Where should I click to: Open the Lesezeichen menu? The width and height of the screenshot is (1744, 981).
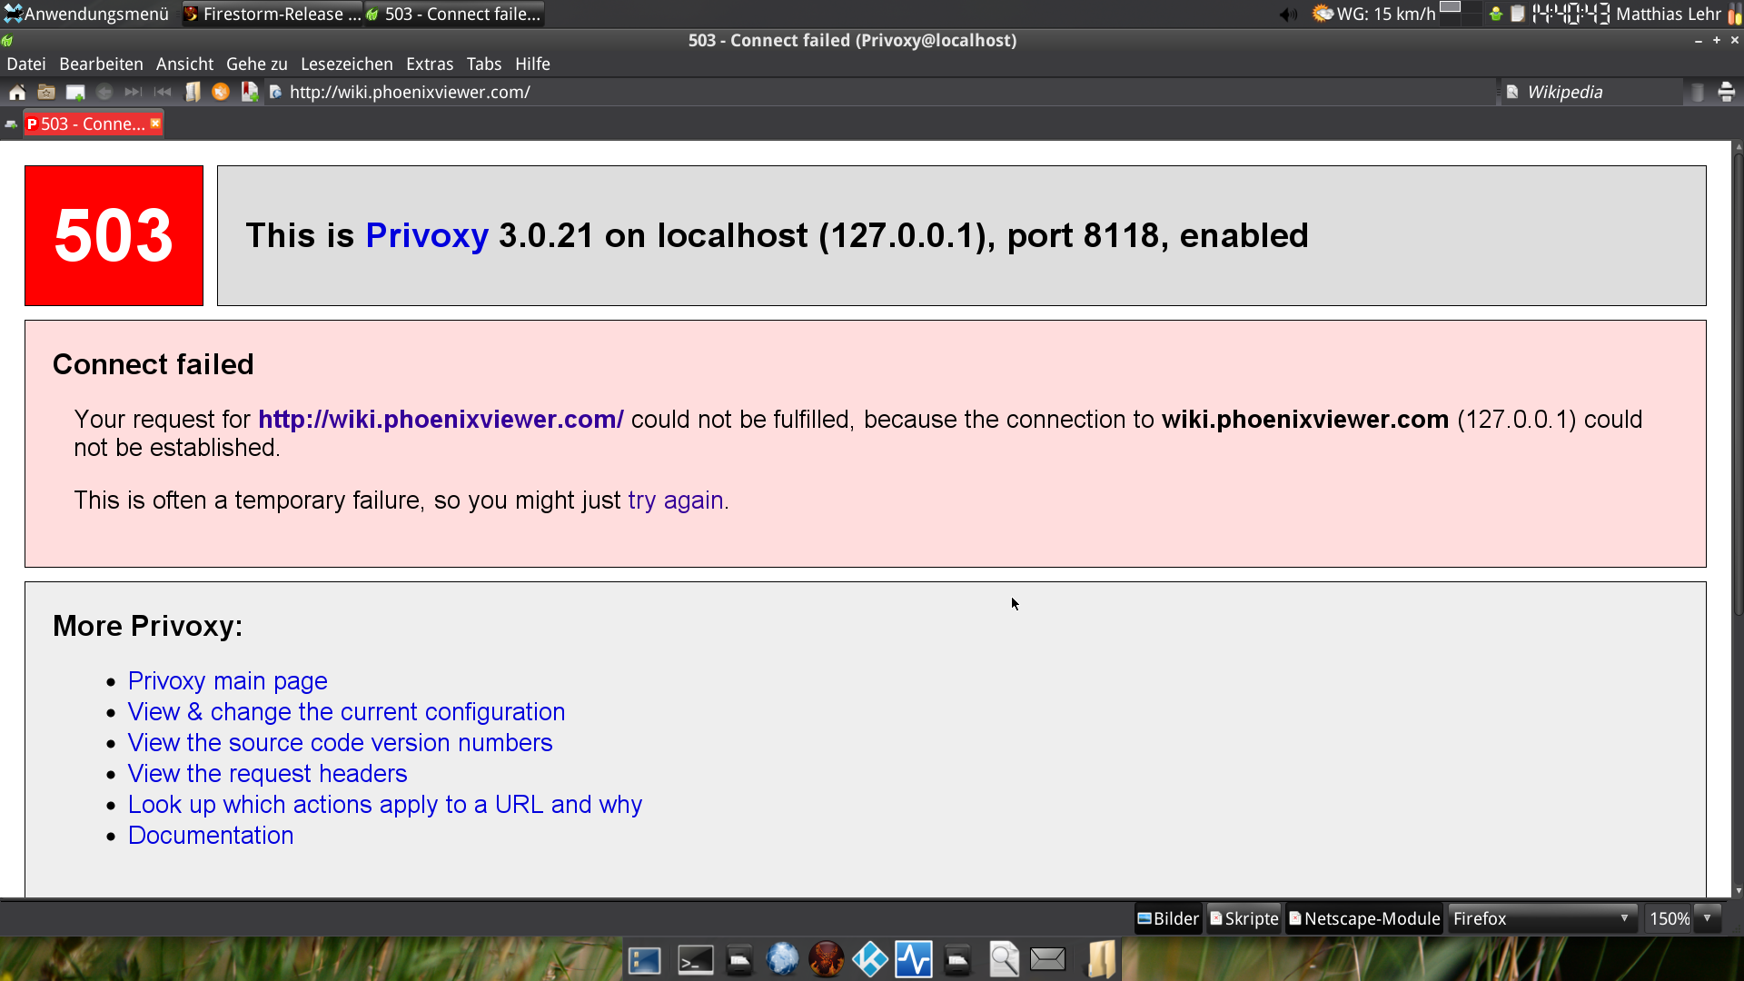point(346,64)
